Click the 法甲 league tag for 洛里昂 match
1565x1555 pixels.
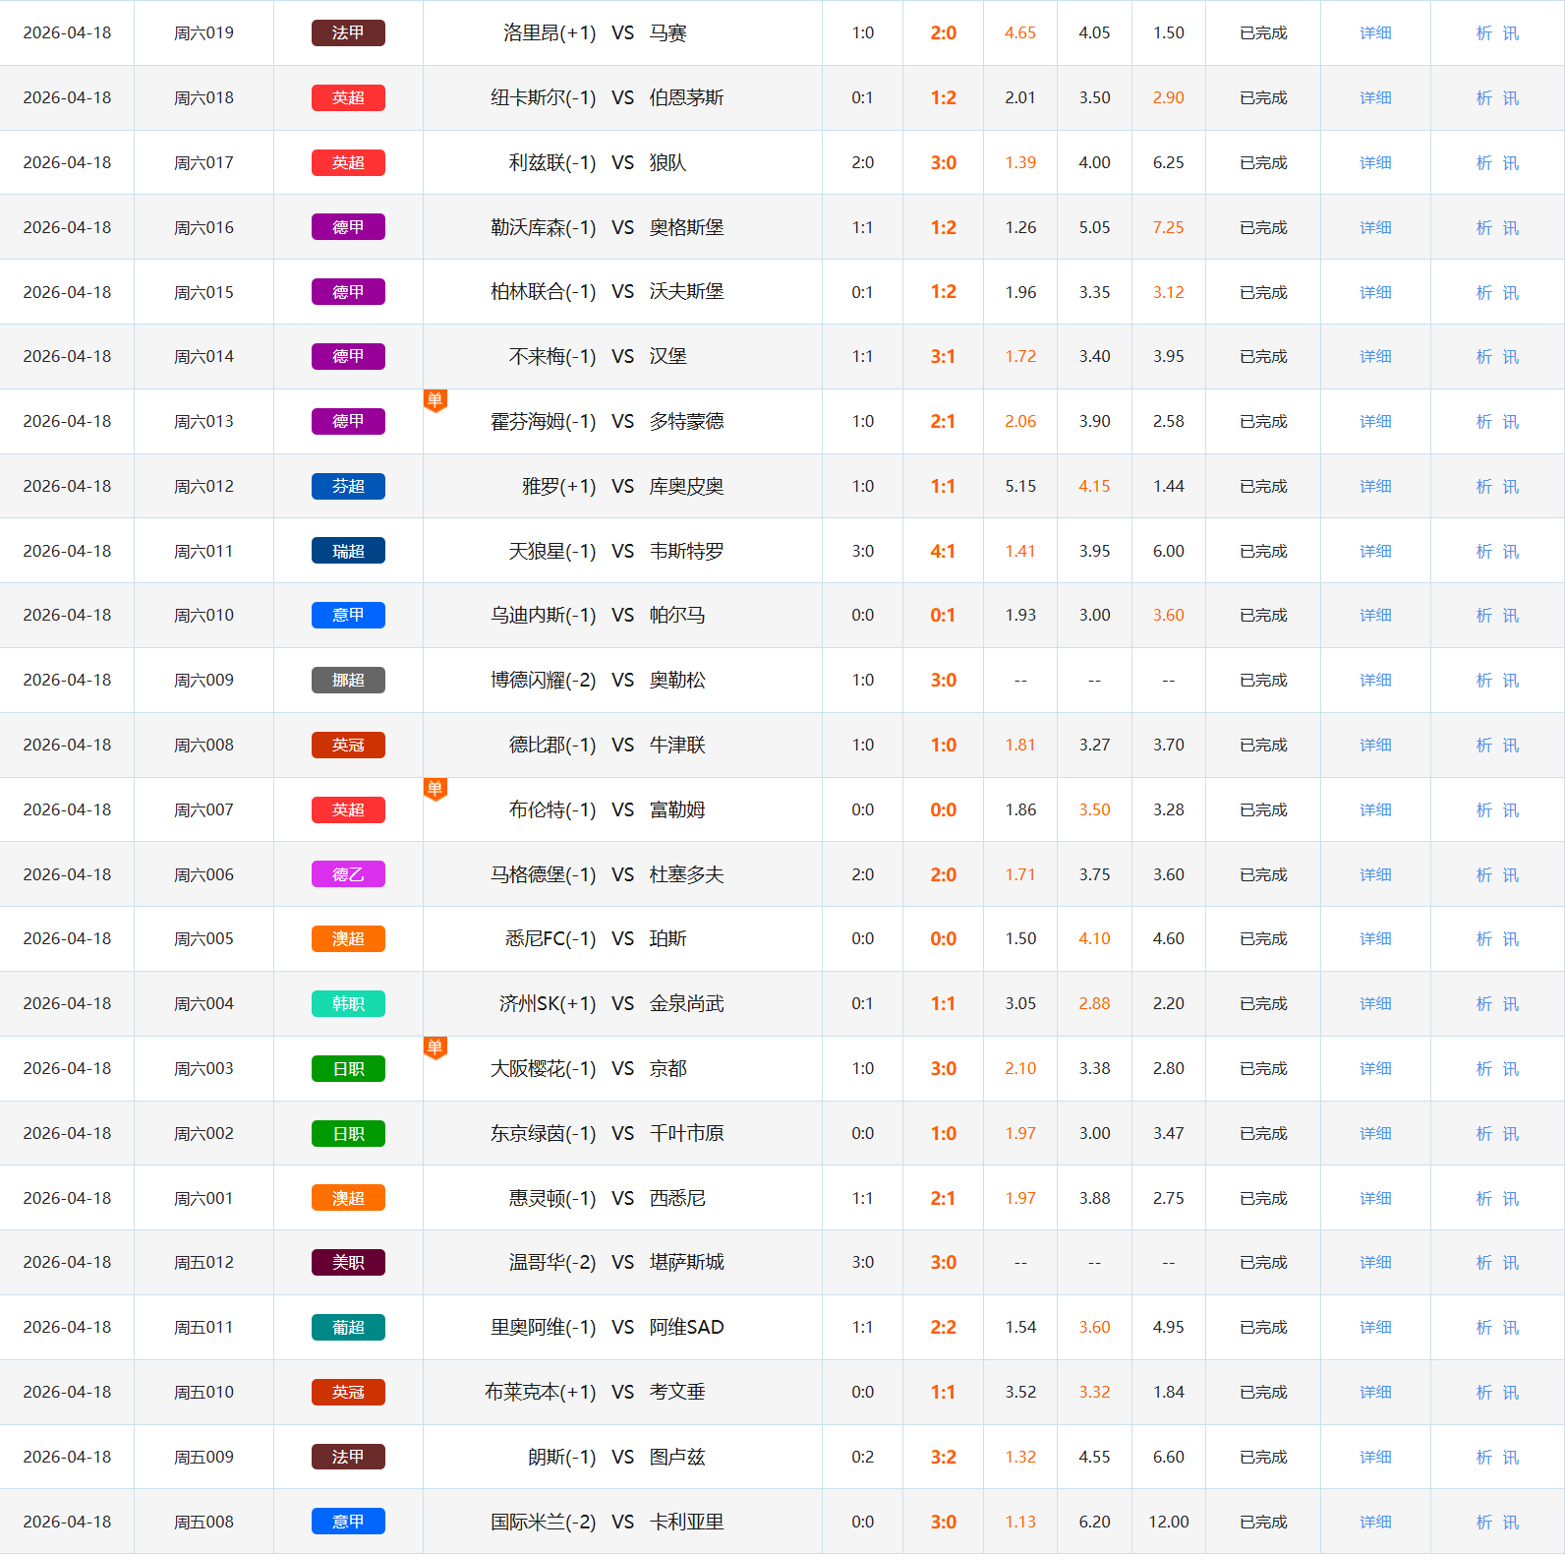pos(348,33)
